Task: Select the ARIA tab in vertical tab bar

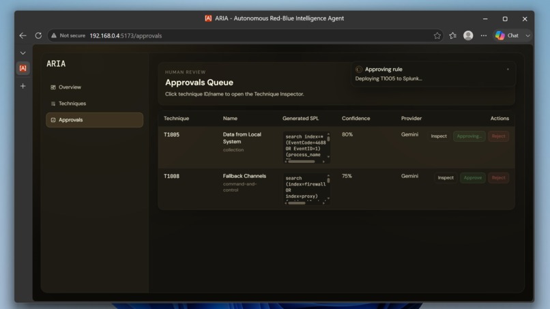Action: click(x=23, y=68)
